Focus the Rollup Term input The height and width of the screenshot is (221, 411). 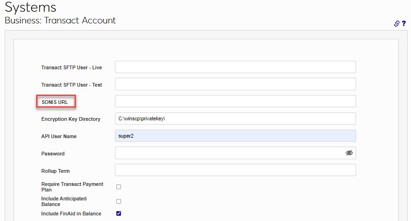coord(236,170)
